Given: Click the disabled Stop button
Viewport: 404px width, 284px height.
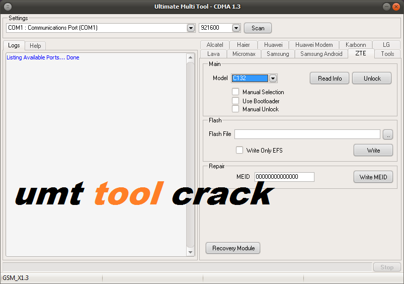Looking at the screenshot, I should click(x=387, y=267).
